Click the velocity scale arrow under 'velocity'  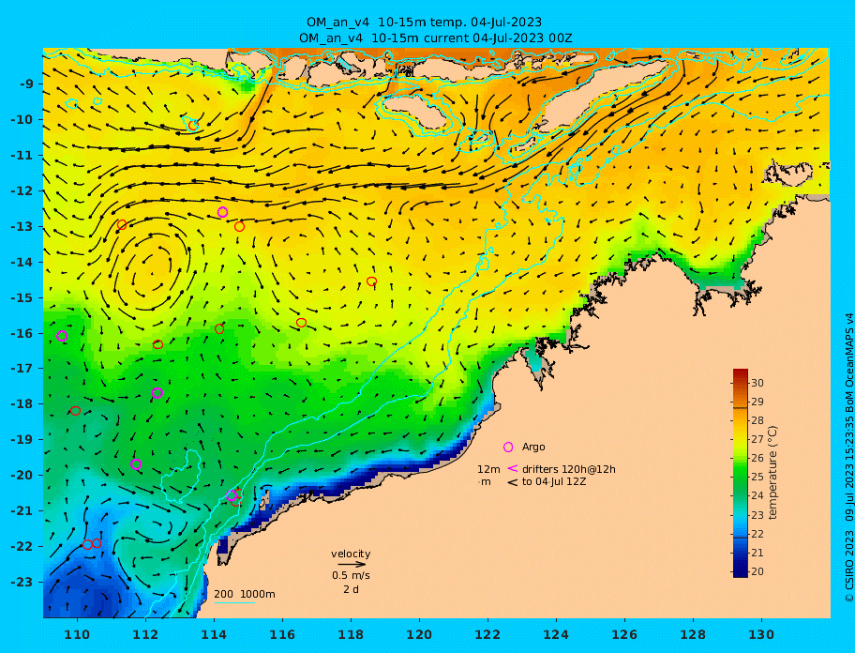(x=352, y=565)
